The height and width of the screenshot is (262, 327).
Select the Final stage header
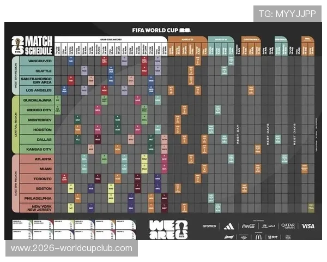pos(307,39)
